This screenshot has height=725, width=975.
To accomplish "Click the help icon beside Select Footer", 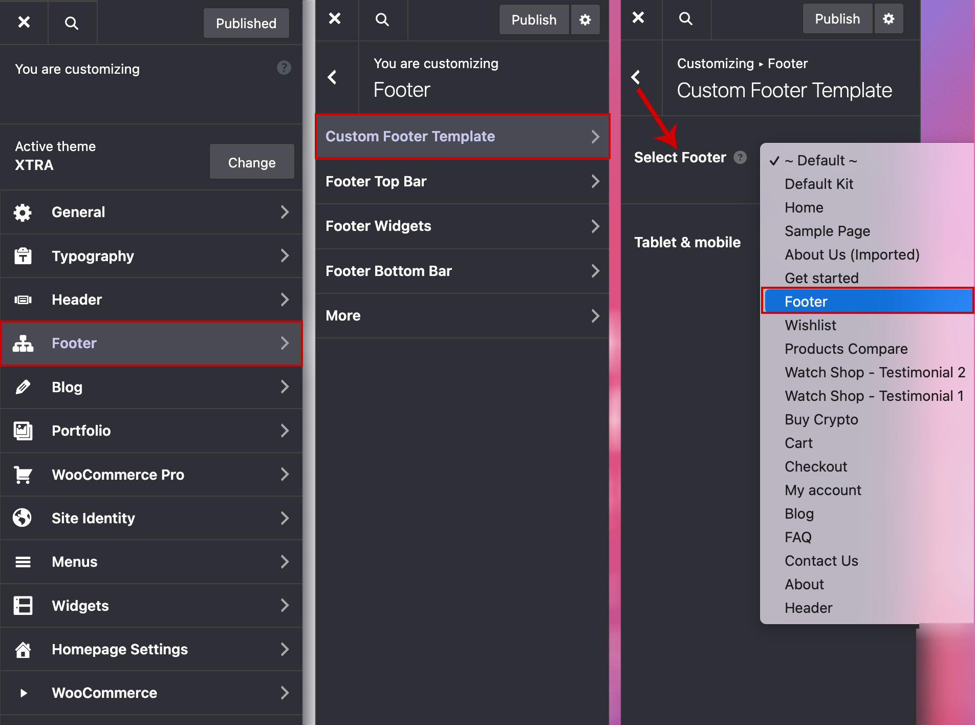I will [x=740, y=157].
